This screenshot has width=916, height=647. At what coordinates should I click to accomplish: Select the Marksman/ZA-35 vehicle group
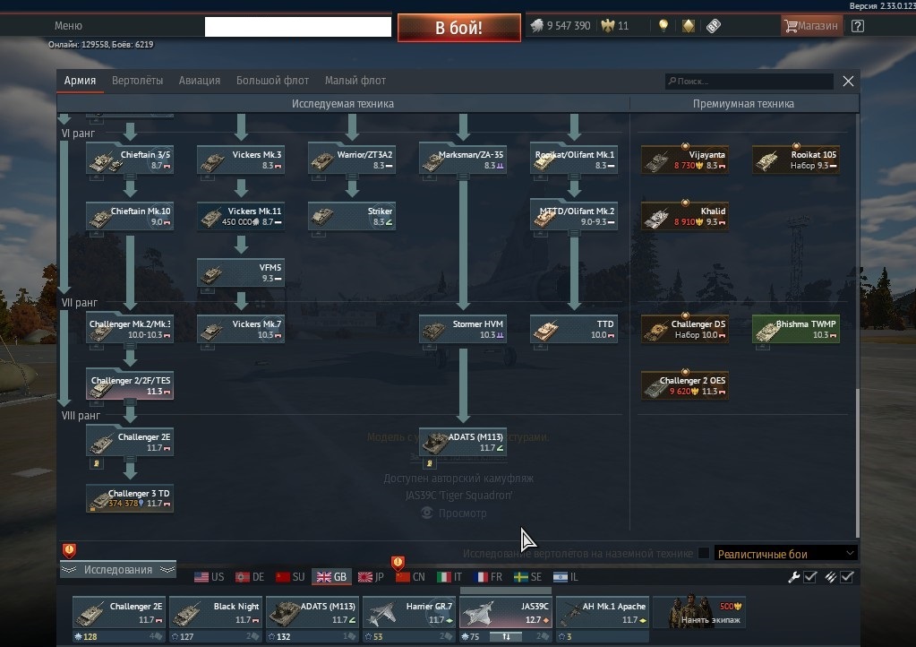pyautogui.click(x=463, y=160)
